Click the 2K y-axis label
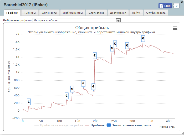Screen dimensions: 184x135 (x=18, y=34)
